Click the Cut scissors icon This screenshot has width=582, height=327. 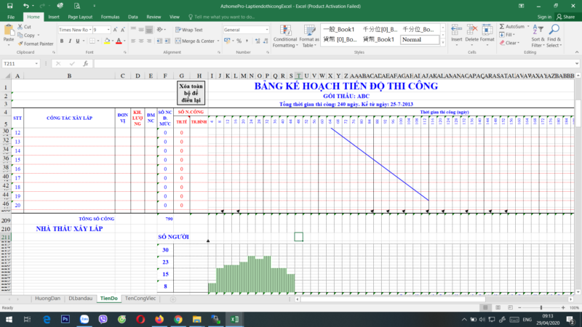20,27
